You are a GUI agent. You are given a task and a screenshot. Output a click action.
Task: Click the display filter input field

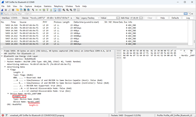pyautogui.click(x=93, y=14)
